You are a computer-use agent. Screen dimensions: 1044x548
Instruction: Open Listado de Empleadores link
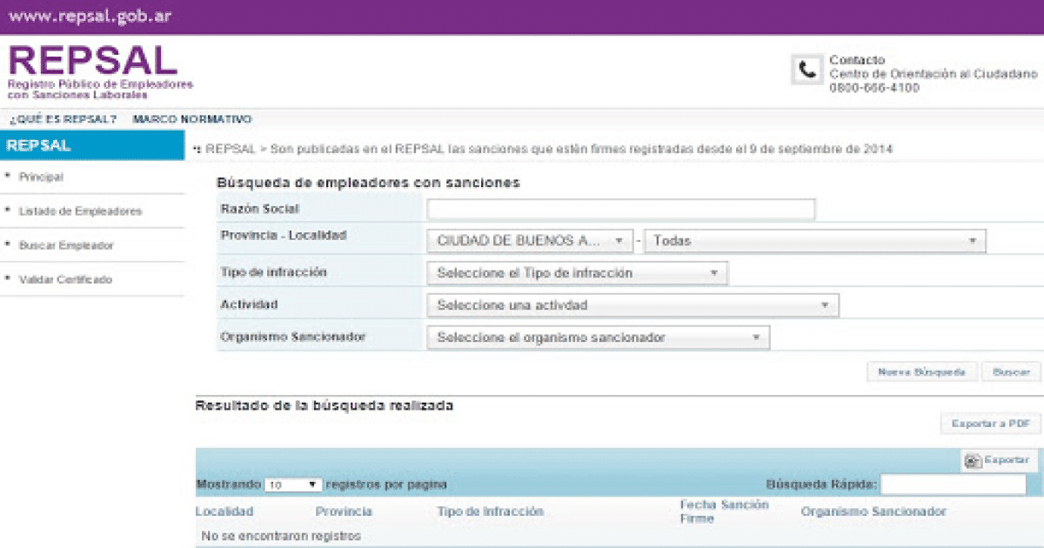click(x=80, y=211)
